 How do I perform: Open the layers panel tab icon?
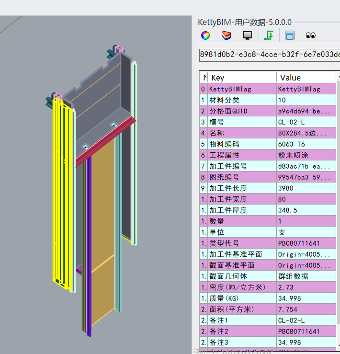click(226, 35)
